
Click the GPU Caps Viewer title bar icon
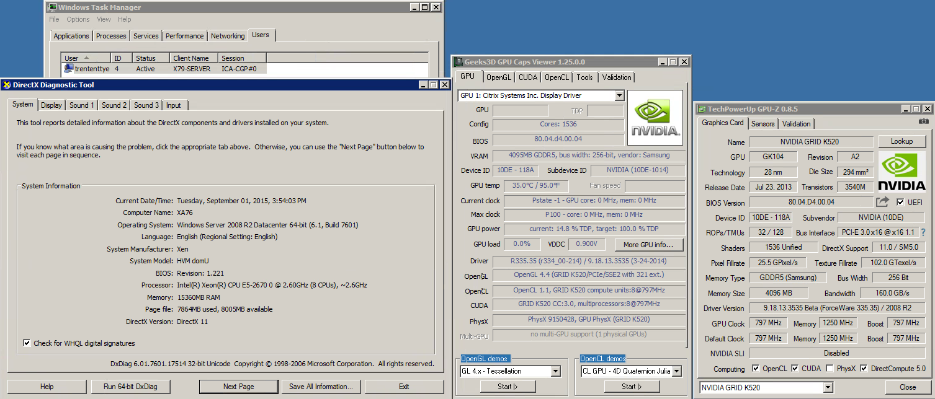pyautogui.click(x=459, y=62)
